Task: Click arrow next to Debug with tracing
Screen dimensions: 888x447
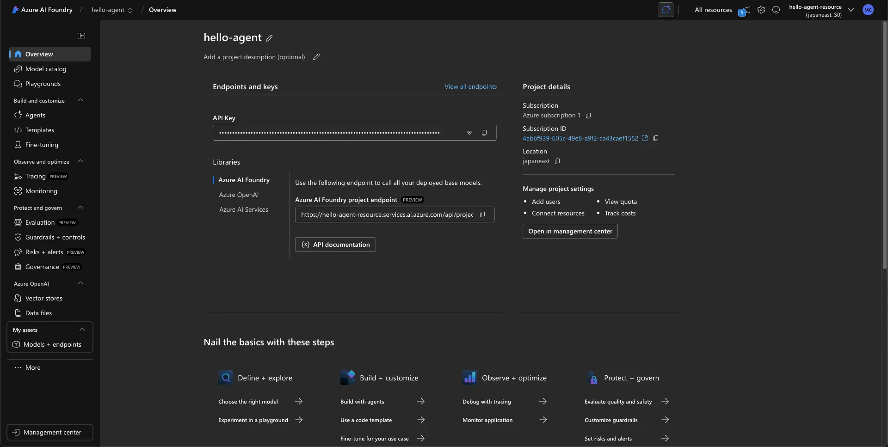Action: tap(543, 401)
